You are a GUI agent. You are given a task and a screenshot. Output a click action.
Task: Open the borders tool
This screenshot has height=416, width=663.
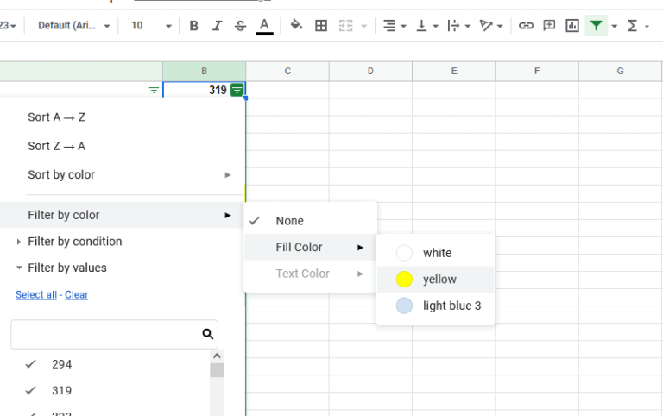click(321, 26)
